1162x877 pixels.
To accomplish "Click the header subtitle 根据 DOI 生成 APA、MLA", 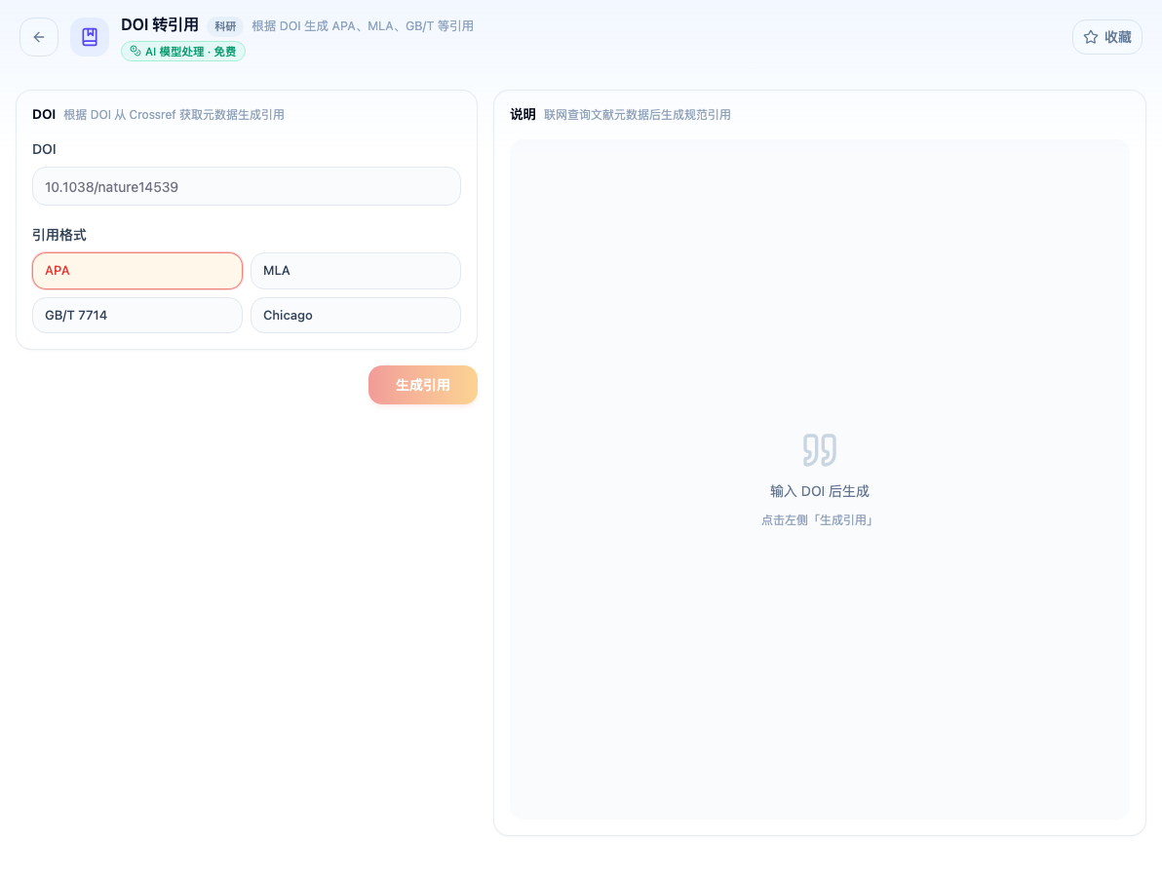I will point(363,26).
